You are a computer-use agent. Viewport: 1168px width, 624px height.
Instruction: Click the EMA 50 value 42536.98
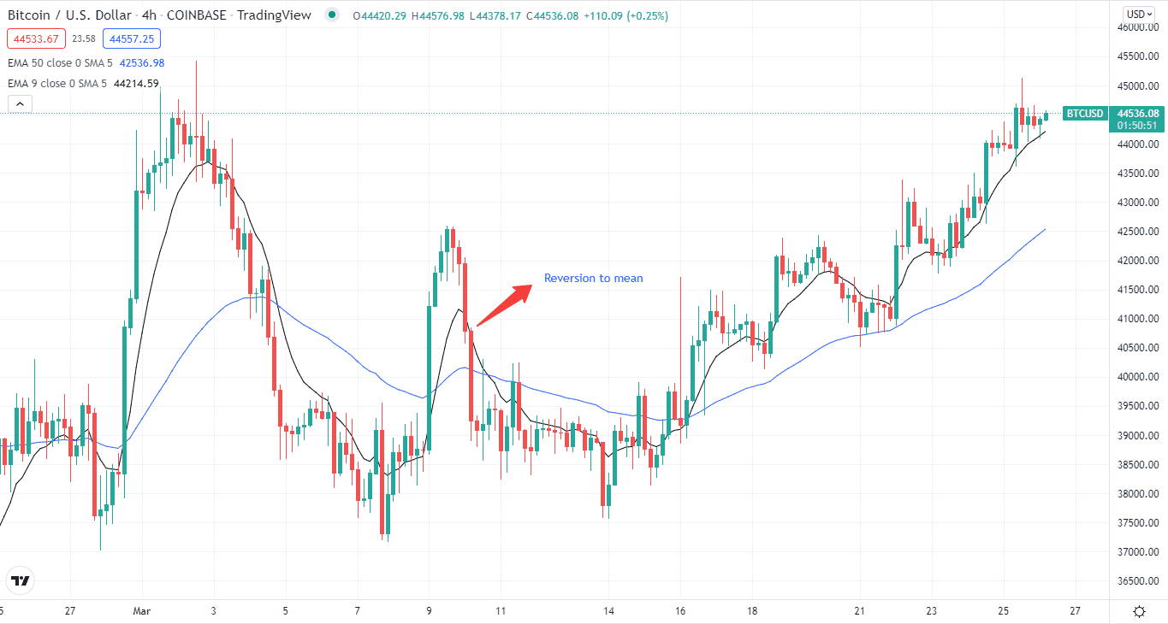(x=141, y=63)
